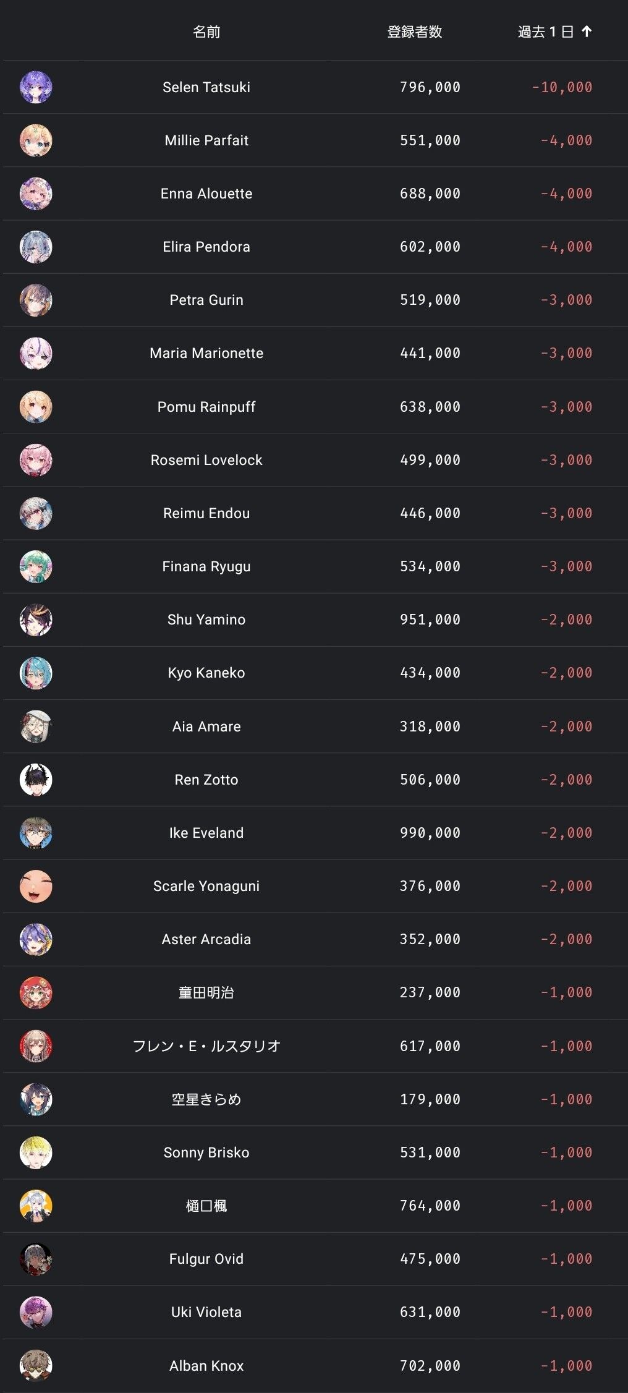Sort by the 登録者数 column header
This screenshot has height=1393, width=628.
[414, 32]
